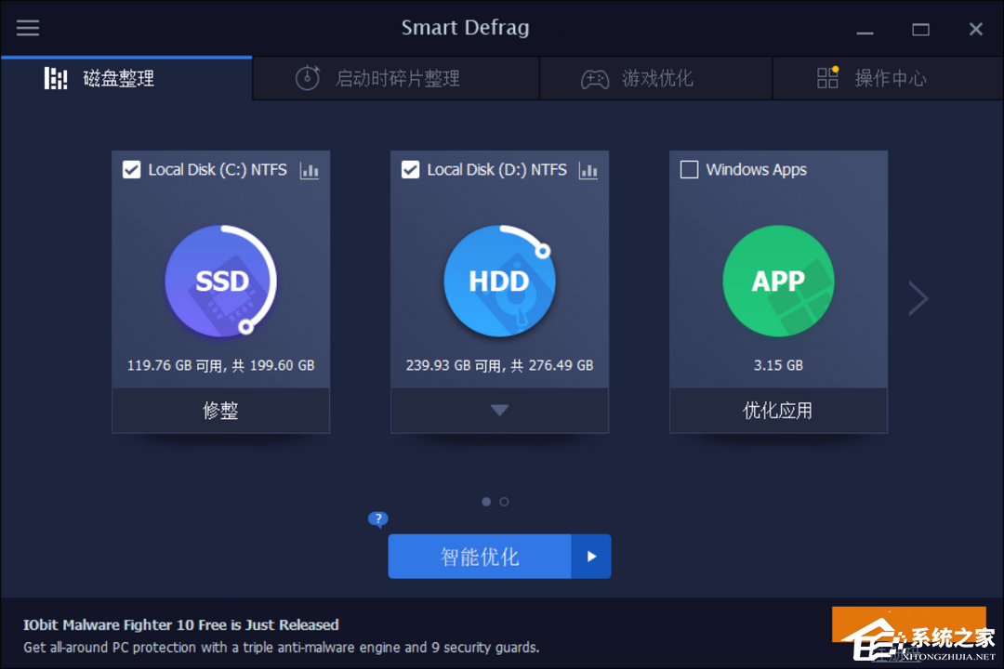This screenshot has width=1004, height=669.
Task: Click the Local Disk (D:) NTFS label
Action: point(496,170)
